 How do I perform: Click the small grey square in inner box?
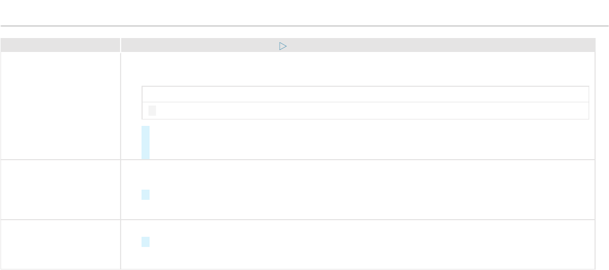click(x=152, y=110)
